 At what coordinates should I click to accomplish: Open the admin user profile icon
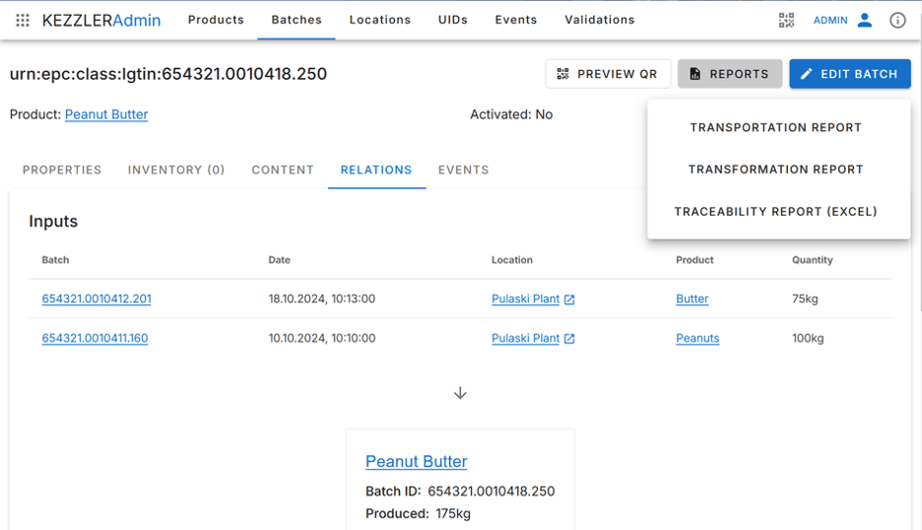[865, 20]
